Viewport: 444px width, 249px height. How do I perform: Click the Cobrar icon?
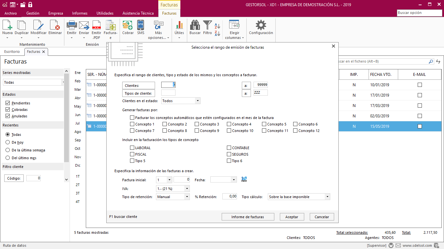point(128,25)
